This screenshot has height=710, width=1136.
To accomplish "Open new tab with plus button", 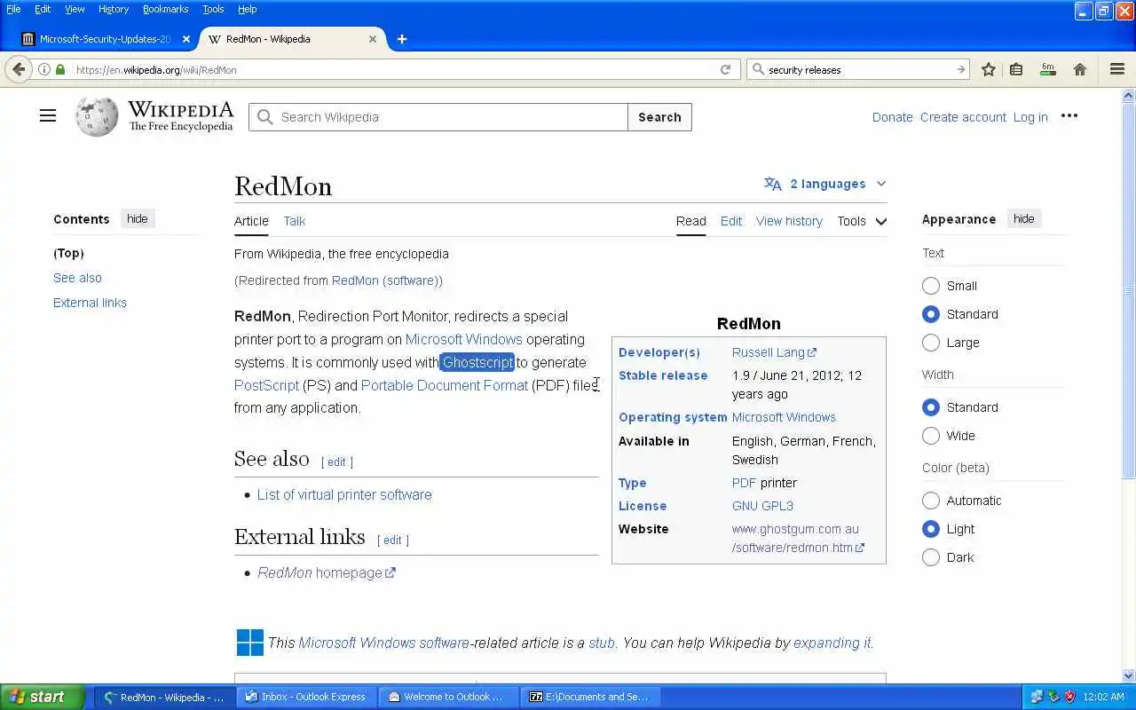I will pyautogui.click(x=402, y=39).
